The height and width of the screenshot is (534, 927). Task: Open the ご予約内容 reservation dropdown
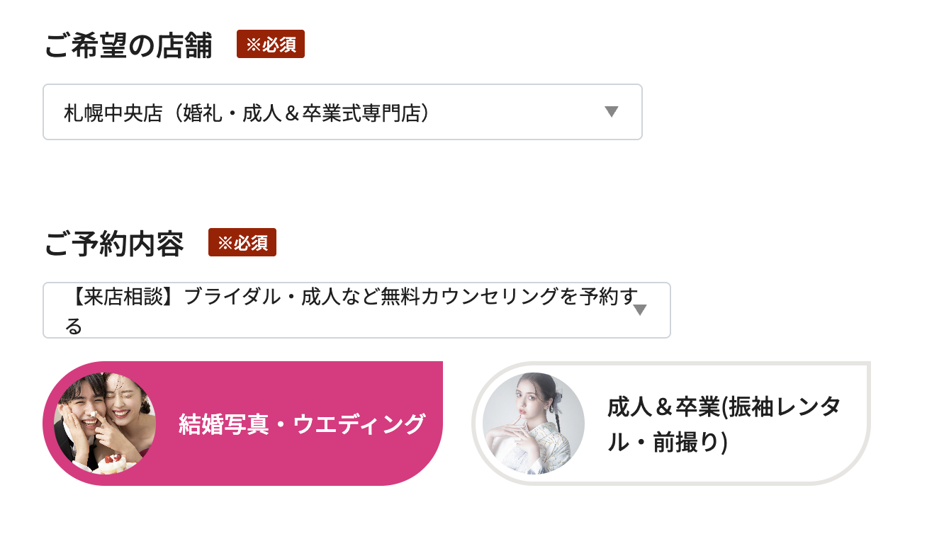pyautogui.click(x=356, y=310)
